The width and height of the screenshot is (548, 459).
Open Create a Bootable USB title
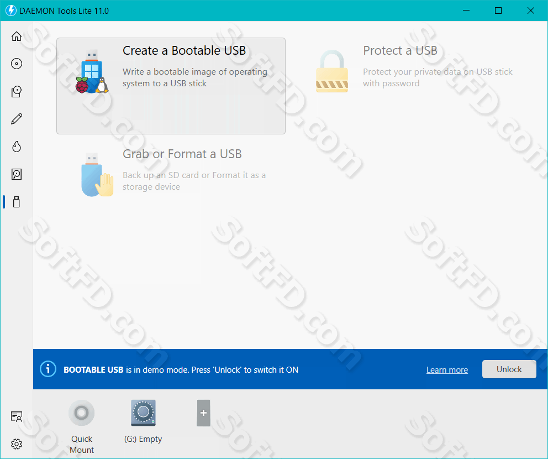click(184, 50)
